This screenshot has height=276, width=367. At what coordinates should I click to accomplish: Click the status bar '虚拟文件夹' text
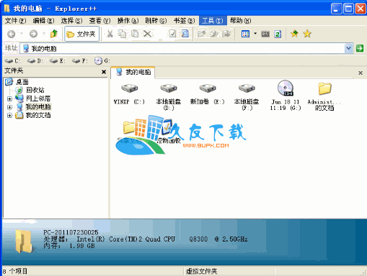click(x=201, y=271)
